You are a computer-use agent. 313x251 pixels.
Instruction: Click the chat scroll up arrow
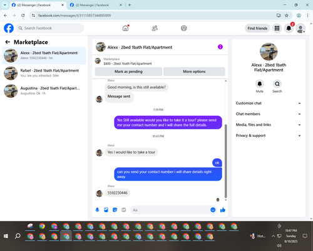click(225, 81)
